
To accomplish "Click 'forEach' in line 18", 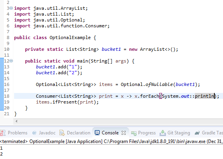I will [x=149, y=96].
